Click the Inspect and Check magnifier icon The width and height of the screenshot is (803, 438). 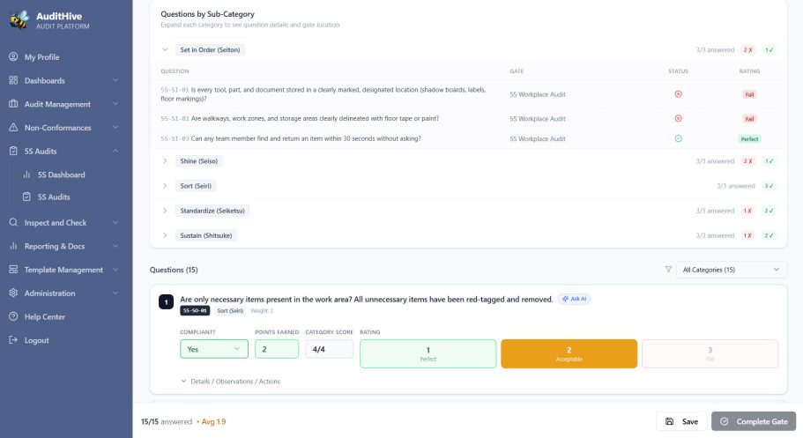pyautogui.click(x=13, y=222)
